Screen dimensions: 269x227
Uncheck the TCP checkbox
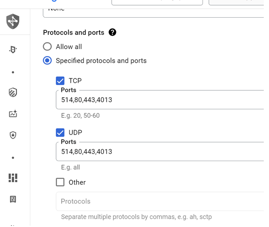pyautogui.click(x=60, y=81)
